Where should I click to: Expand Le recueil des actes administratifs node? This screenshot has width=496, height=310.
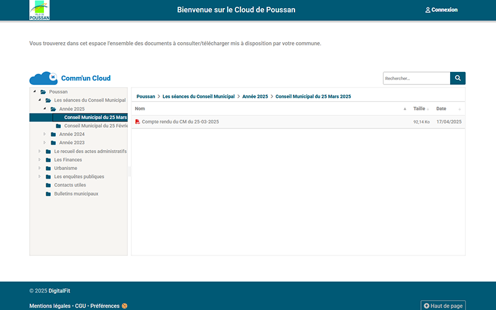point(40,151)
